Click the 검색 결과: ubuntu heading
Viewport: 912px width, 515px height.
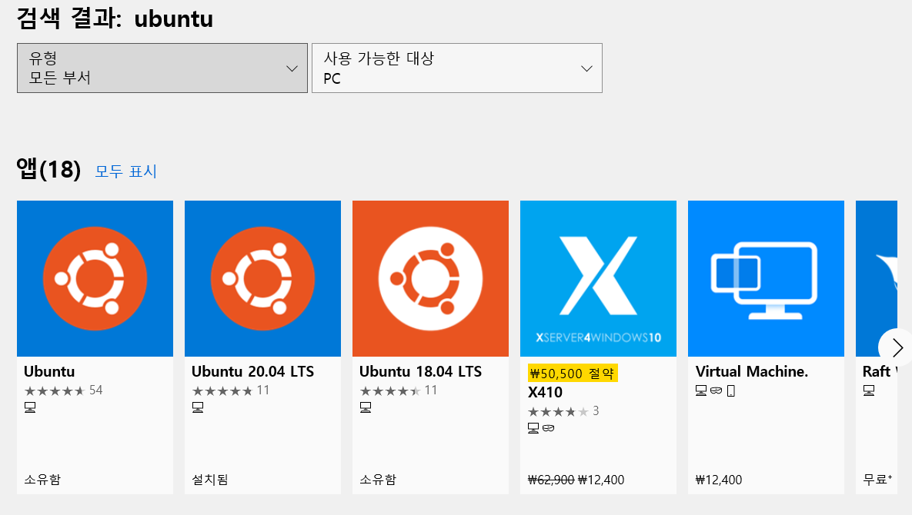(x=115, y=18)
